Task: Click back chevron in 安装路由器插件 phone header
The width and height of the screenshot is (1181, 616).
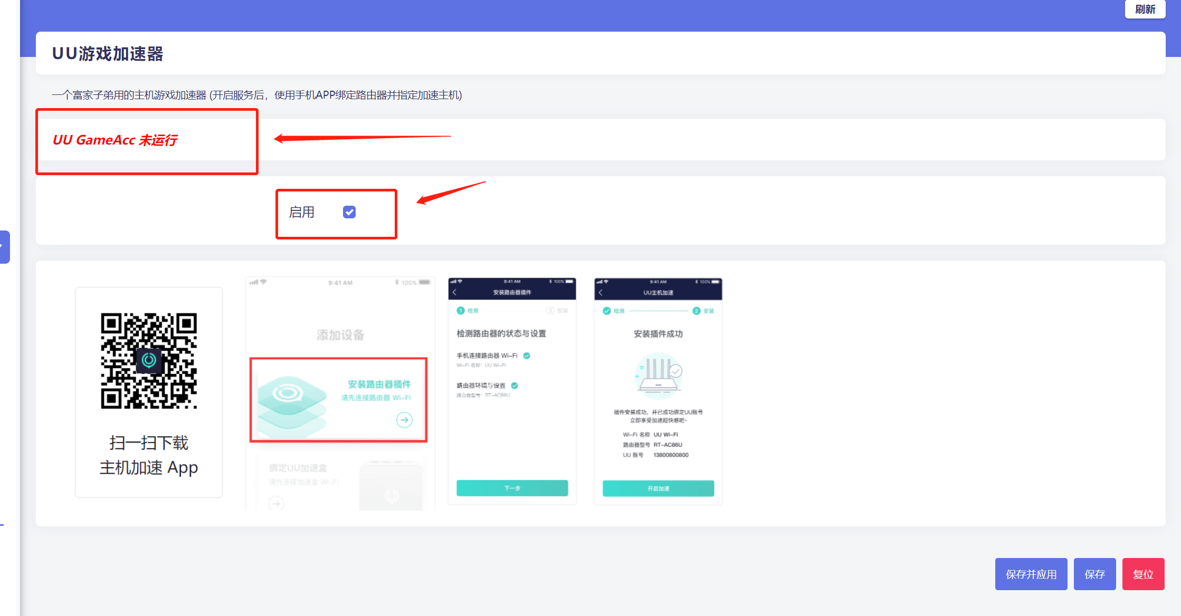Action: pos(455,292)
